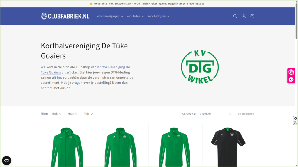Expand the Merk filter

click(x=56, y=114)
